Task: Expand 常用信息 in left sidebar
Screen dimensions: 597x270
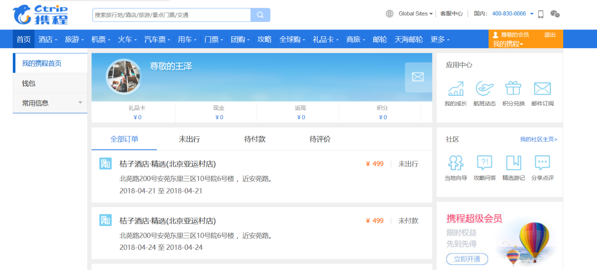Action: [x=50, y=103]
